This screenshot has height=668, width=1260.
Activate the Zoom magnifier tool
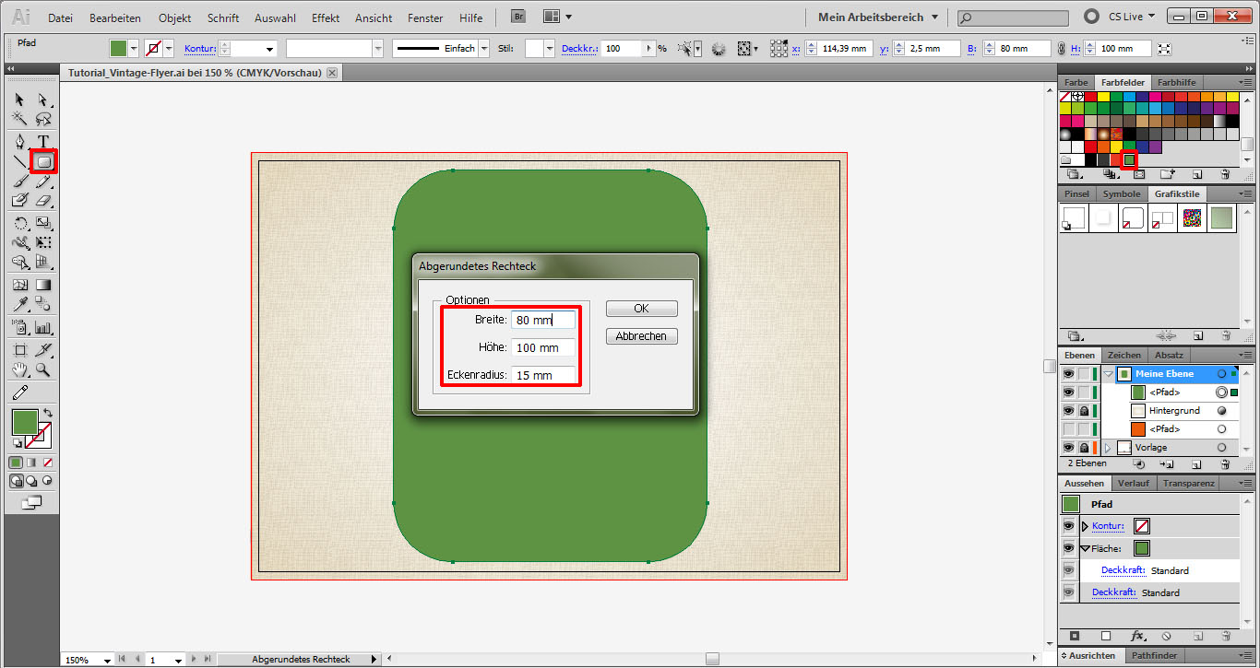(43, 370)
